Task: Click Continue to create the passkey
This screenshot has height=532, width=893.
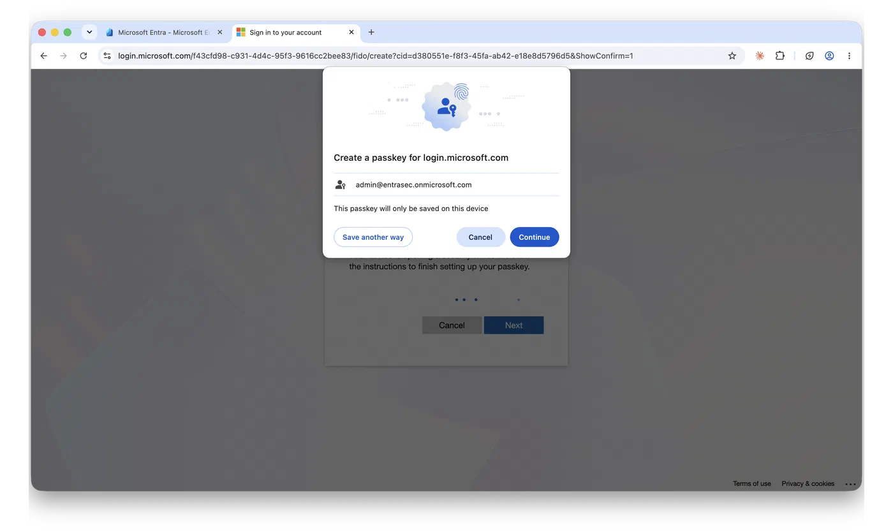Action: point(535,237)
